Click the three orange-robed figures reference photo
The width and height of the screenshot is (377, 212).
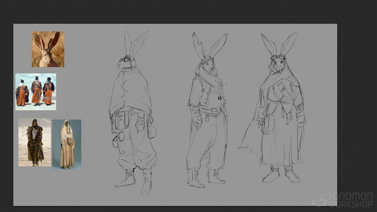pos(36,92)
